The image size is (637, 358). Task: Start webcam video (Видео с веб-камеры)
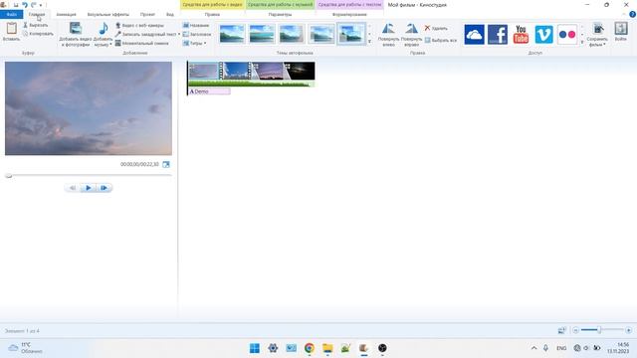coord(139,25)
